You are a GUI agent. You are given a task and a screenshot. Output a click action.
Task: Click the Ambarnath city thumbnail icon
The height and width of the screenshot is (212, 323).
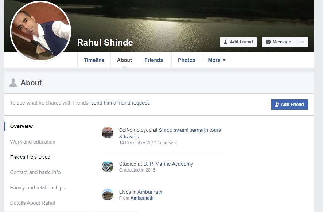coord(108,195)
